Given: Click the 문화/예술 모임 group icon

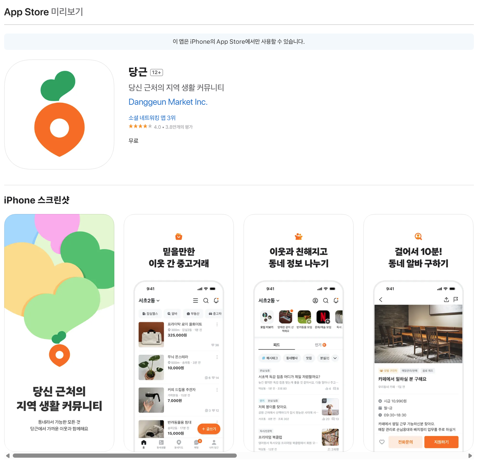Looking at the screenshot, I should pos(323,317).
